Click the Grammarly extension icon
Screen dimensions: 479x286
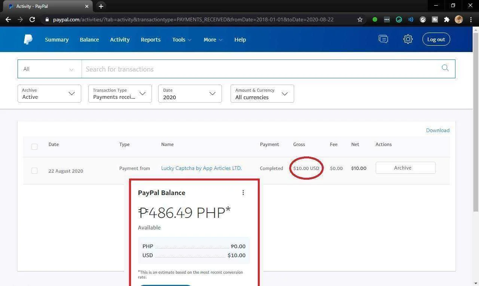(x=399, y=19)
